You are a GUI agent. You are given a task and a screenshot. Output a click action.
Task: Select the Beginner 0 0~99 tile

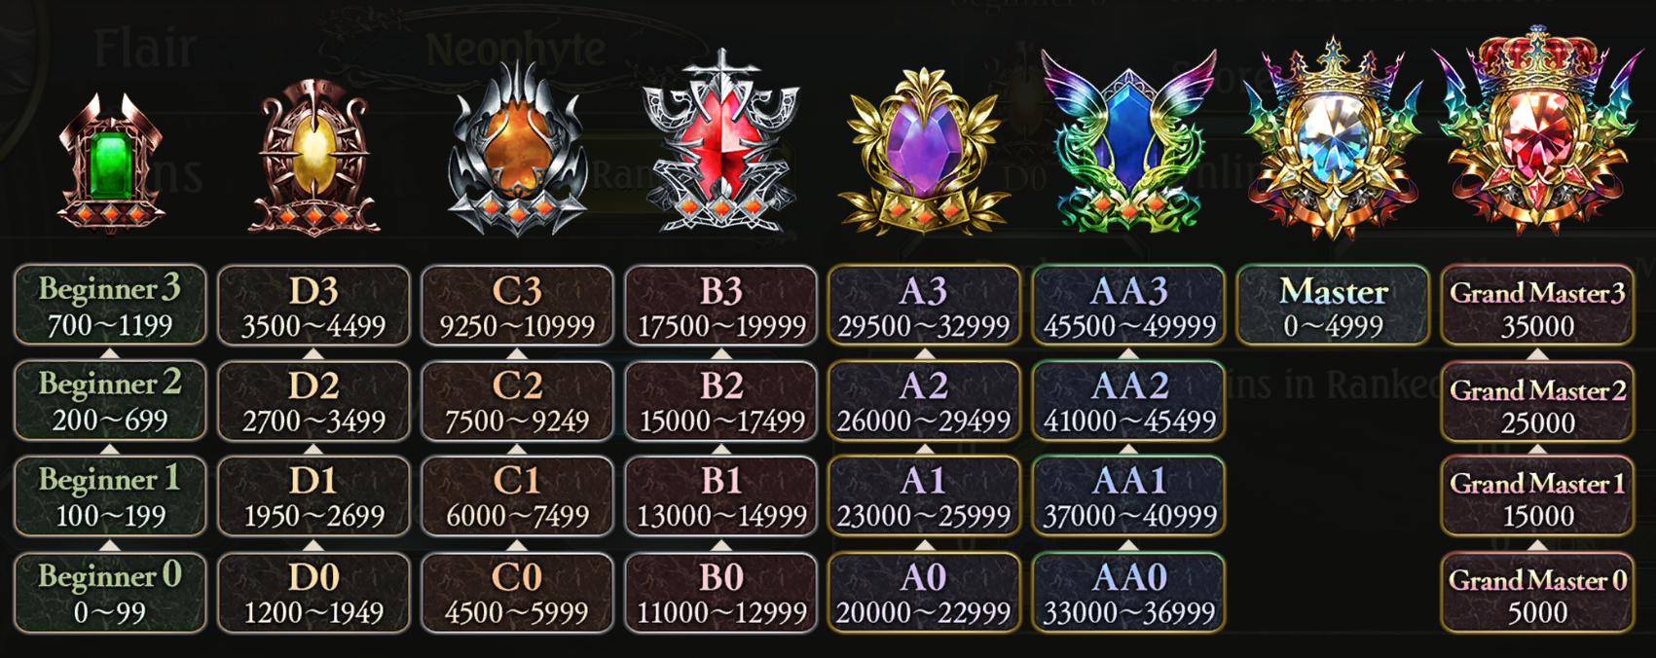click(110, 593)
